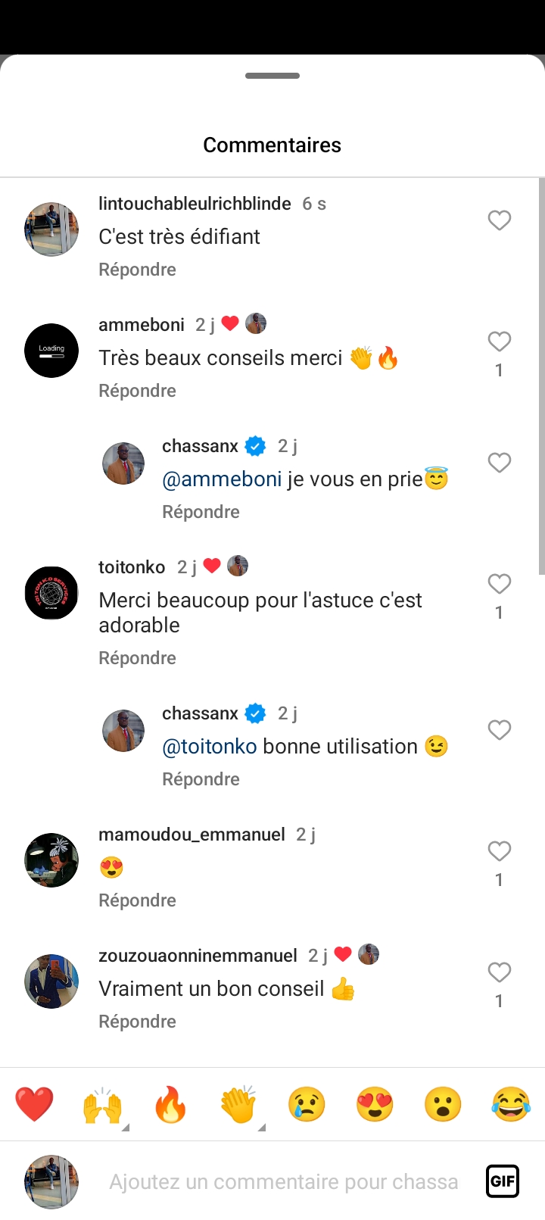Open the GIF picker

point(503,1181)
